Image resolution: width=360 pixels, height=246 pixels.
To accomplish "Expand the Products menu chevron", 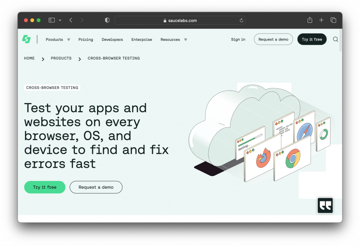I will 69,39.
